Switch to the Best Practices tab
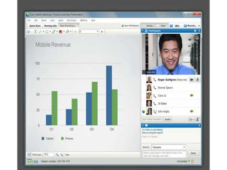 pyautogui.click(x=68, y=26)
